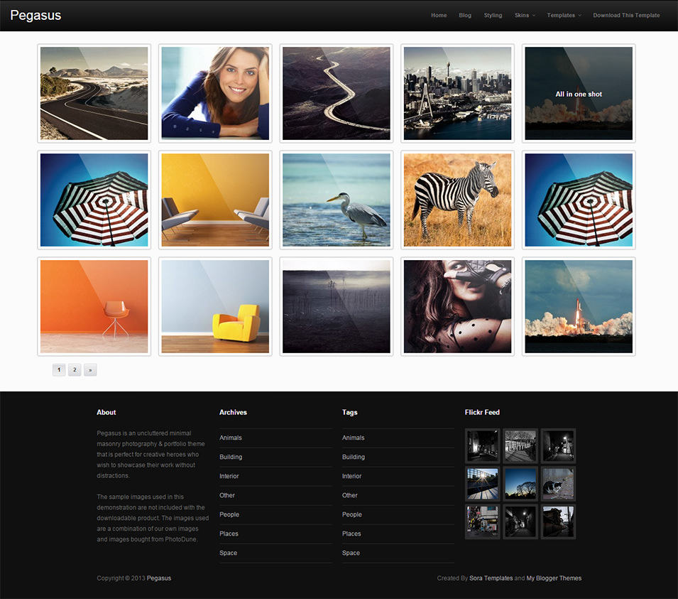Open the zebra photo thumbnail
Screen dimensions: 678x599
[457, 200]
